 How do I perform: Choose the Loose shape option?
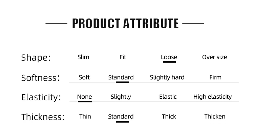point(169,57)
